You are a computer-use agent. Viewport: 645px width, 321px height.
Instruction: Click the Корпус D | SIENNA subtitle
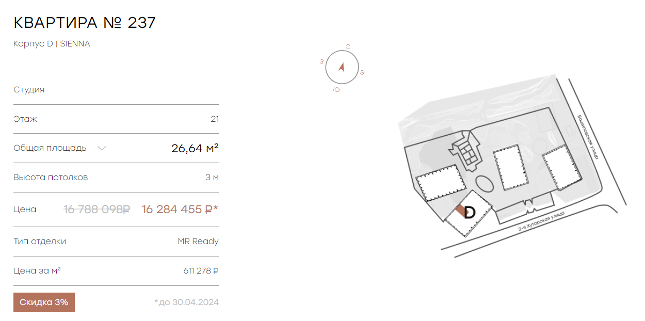point(52,44)
